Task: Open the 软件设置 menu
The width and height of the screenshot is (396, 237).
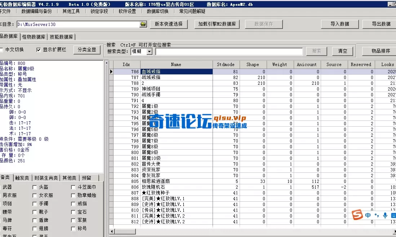Action: pos(127,12)
